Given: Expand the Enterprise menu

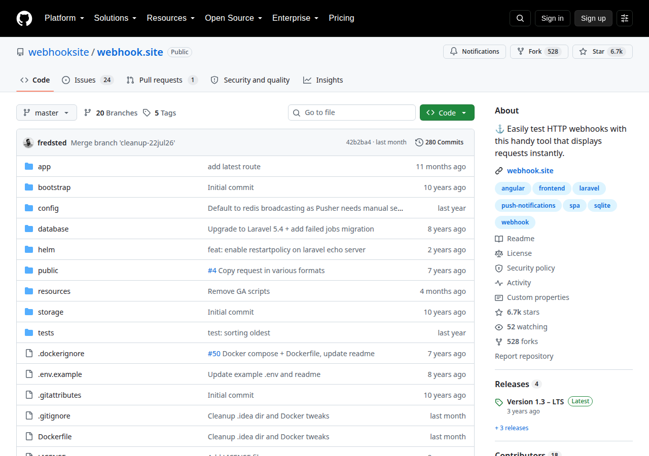Looking at the screenshot, I should point(296,18).
